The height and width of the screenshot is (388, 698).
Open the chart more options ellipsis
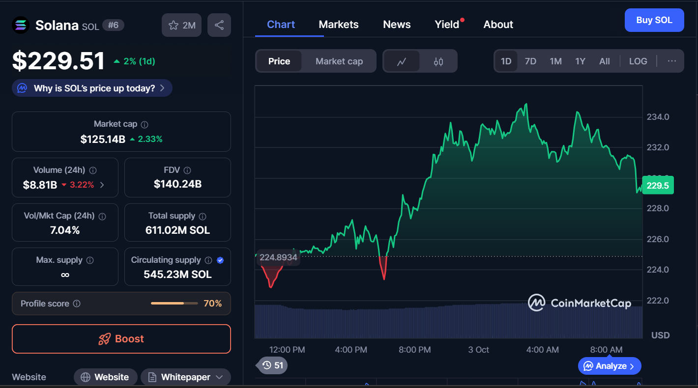(x=672, y=61)
